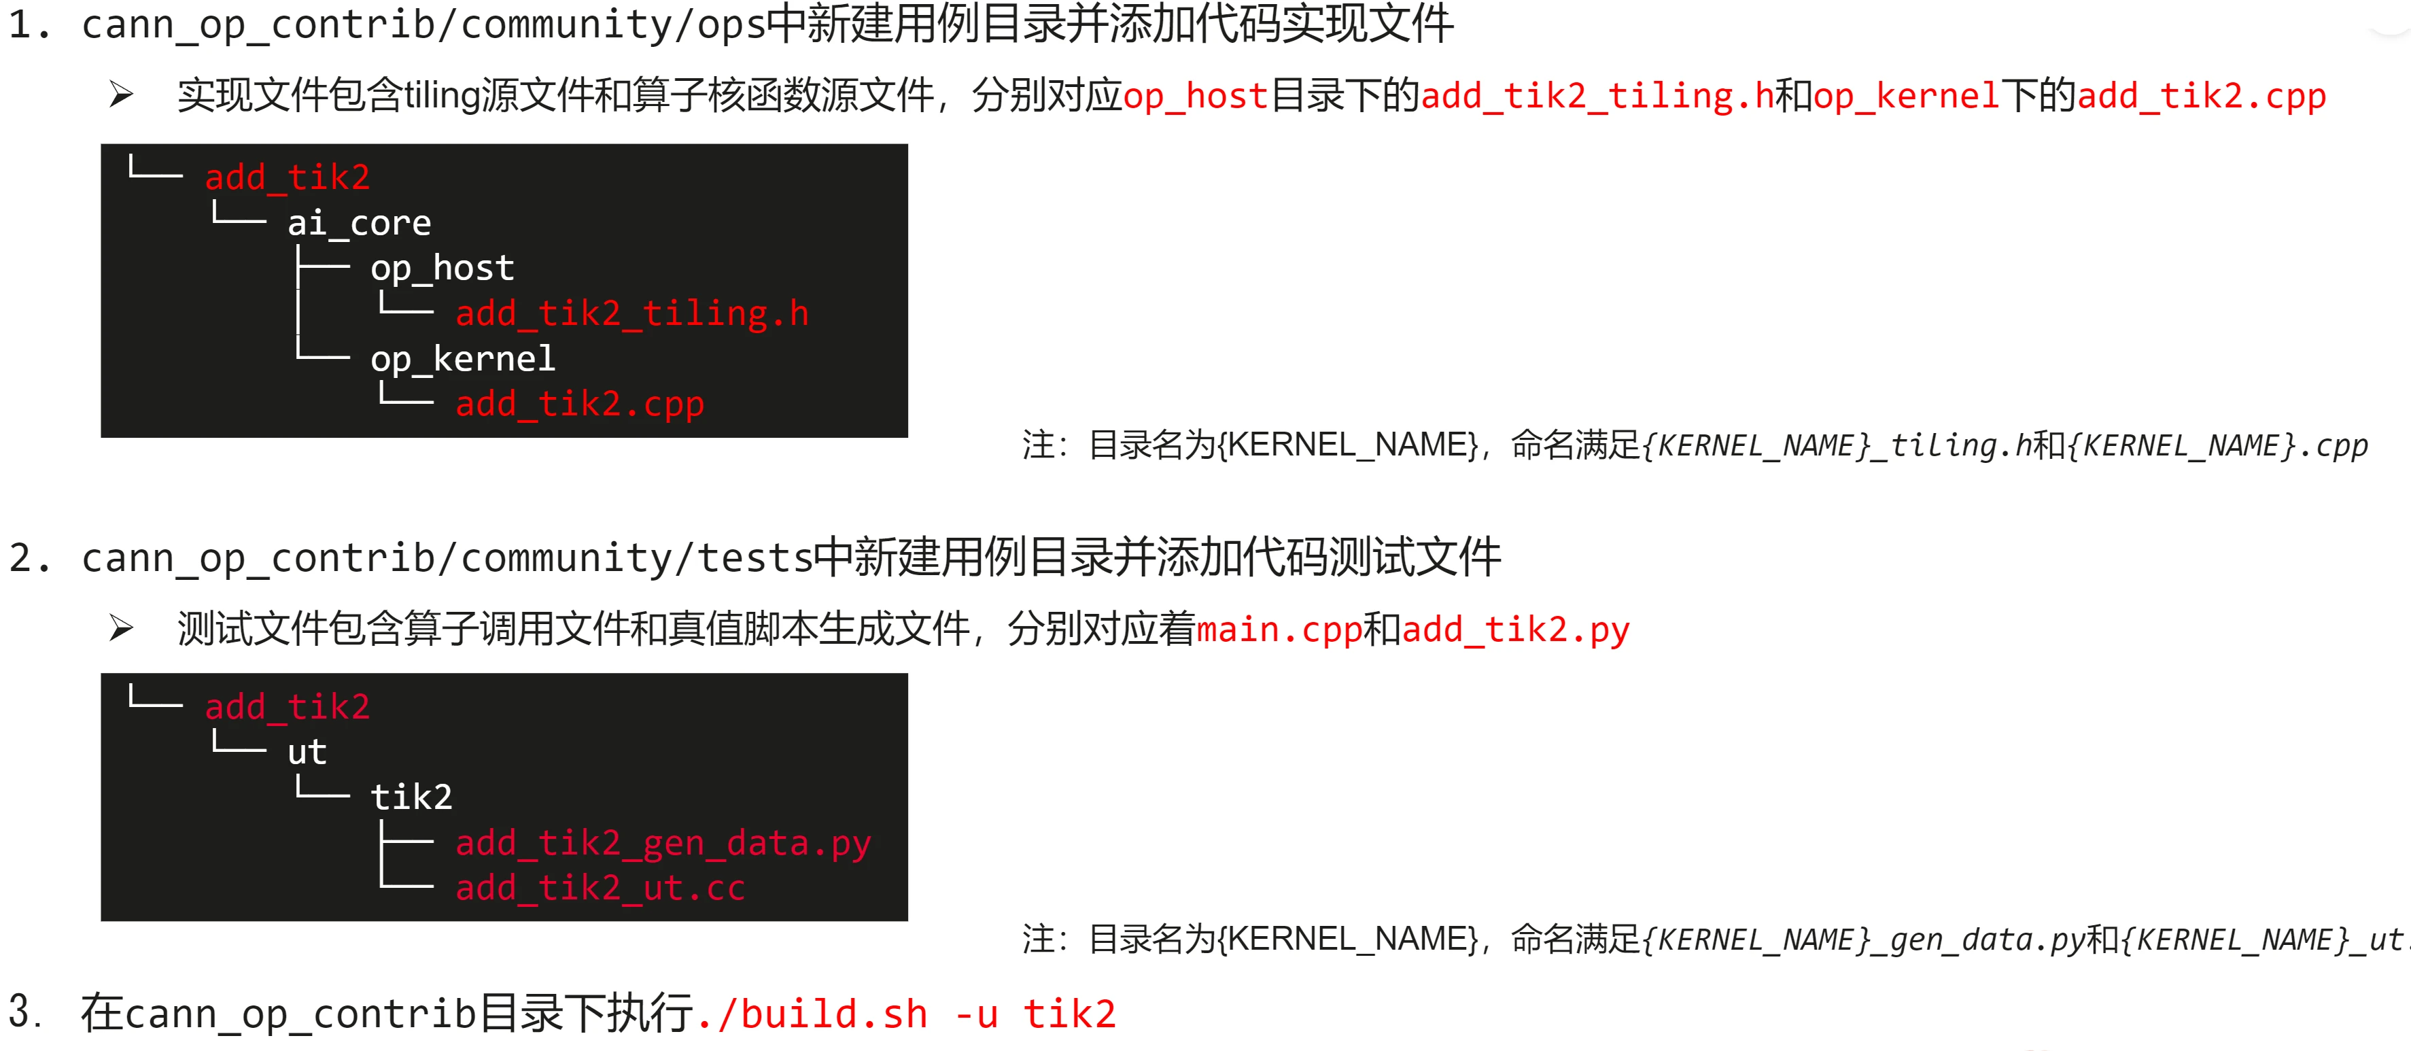2411x1051 pixels.
Task: Click red main.cpp text in step two
Action: pyautogui.click(x=1279, y=629)
